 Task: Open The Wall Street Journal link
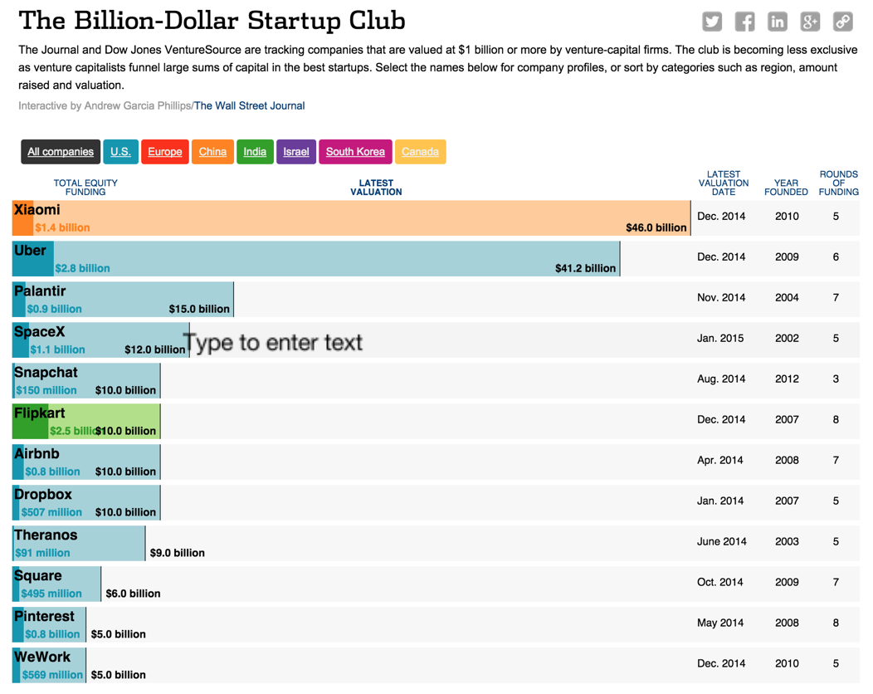[x=249, y=106]
